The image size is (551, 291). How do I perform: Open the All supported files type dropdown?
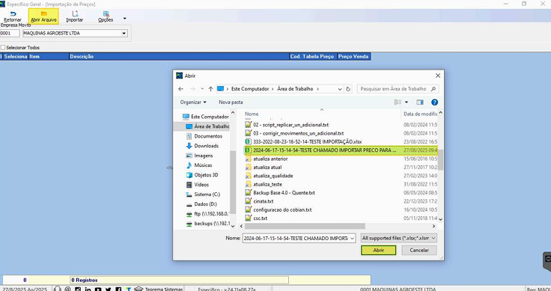pos(399,238)
